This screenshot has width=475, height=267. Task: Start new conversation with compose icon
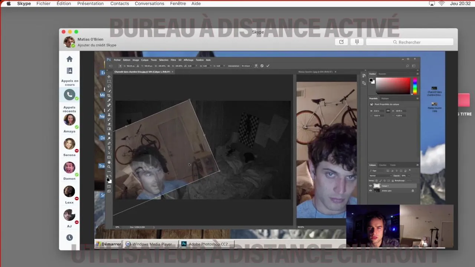(x=341, y=42)
